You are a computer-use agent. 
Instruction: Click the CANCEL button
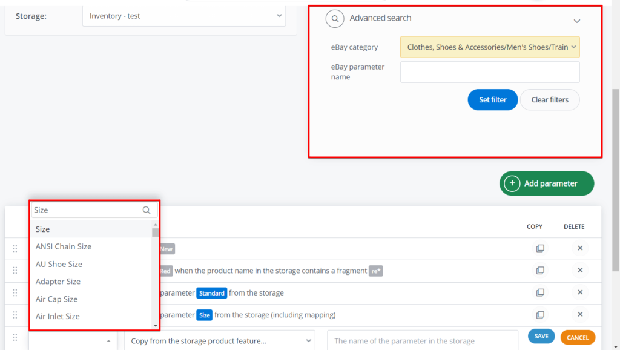click(x=578, y=337)
